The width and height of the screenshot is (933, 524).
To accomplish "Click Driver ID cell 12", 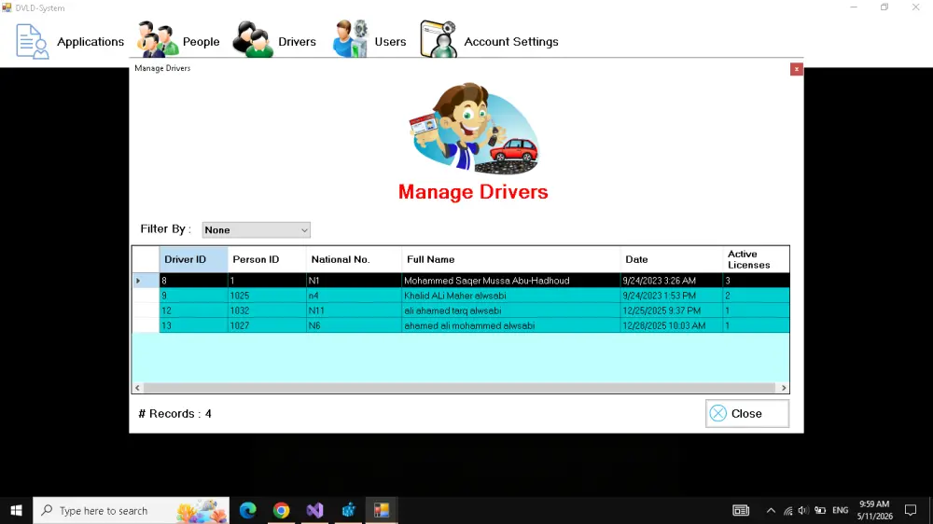I will [193, 310].
